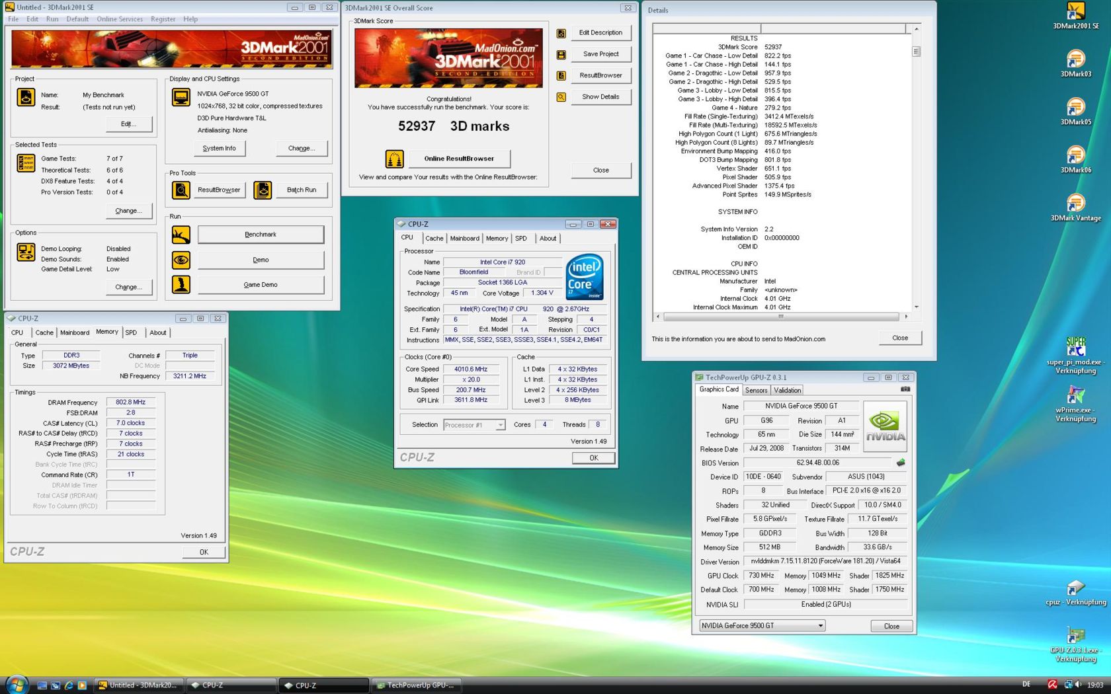Screen dimensions: 1111x694
Task: Click the Online ResultBrowser icon beside the button
Action: pyautogui.click(x=394, y=159)
